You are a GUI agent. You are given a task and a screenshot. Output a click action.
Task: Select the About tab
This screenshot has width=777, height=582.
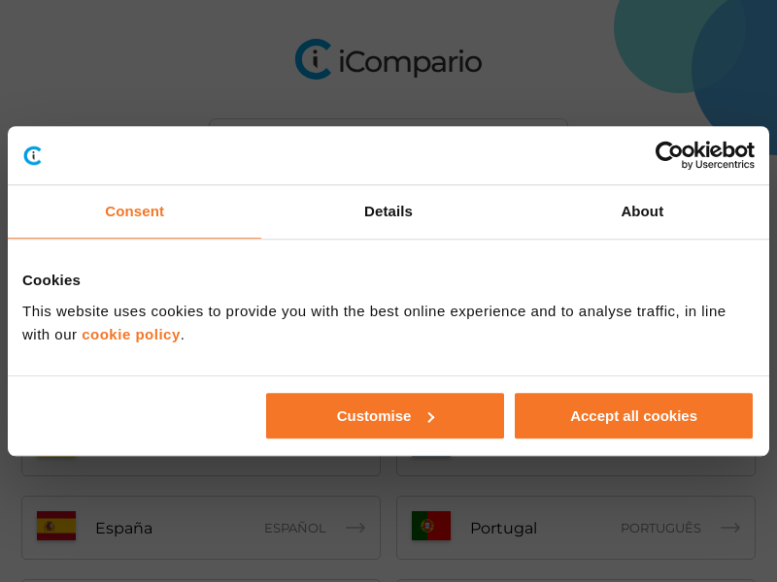(642, 211)
